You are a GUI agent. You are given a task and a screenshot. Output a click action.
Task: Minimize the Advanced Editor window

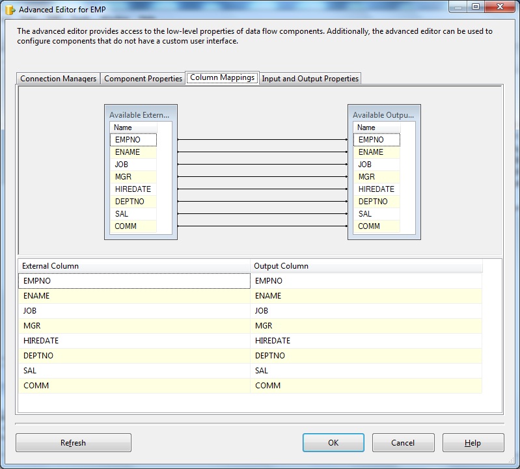coord(458,7)
